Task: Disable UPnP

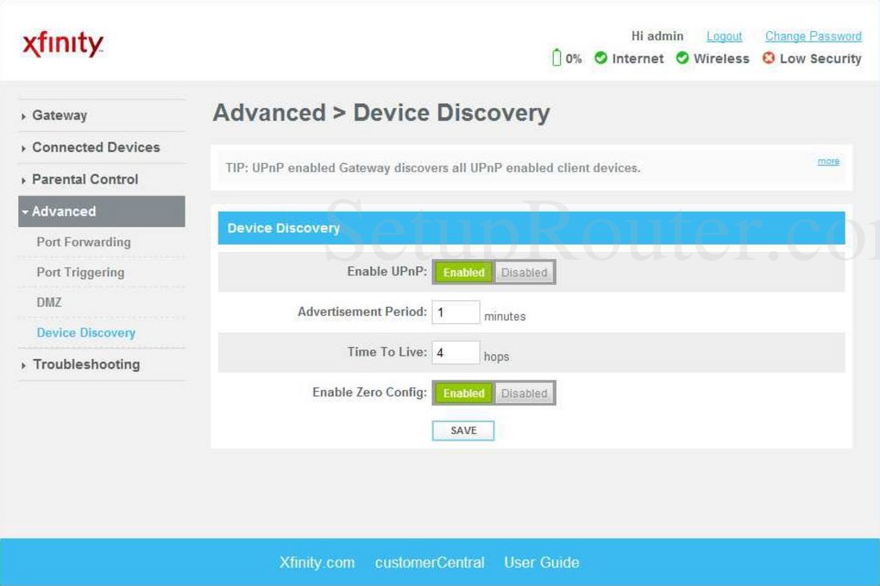Action: 524,272
